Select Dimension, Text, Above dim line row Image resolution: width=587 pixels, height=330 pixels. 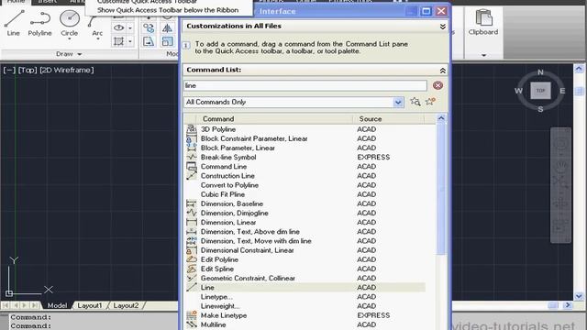pos(305,232)
